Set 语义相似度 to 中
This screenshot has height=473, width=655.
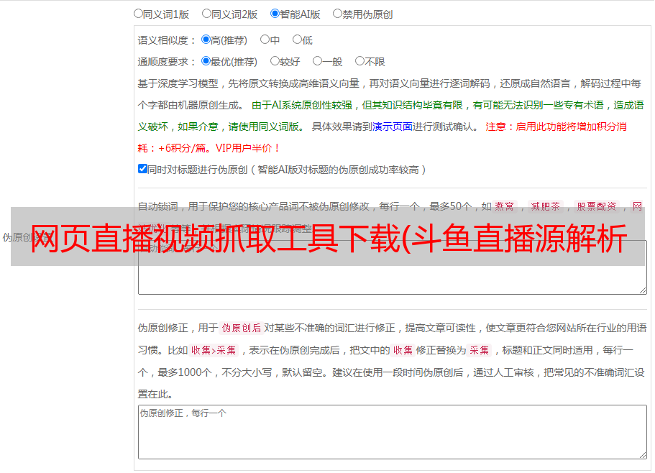pyautogui.click(x=265, y=40)
